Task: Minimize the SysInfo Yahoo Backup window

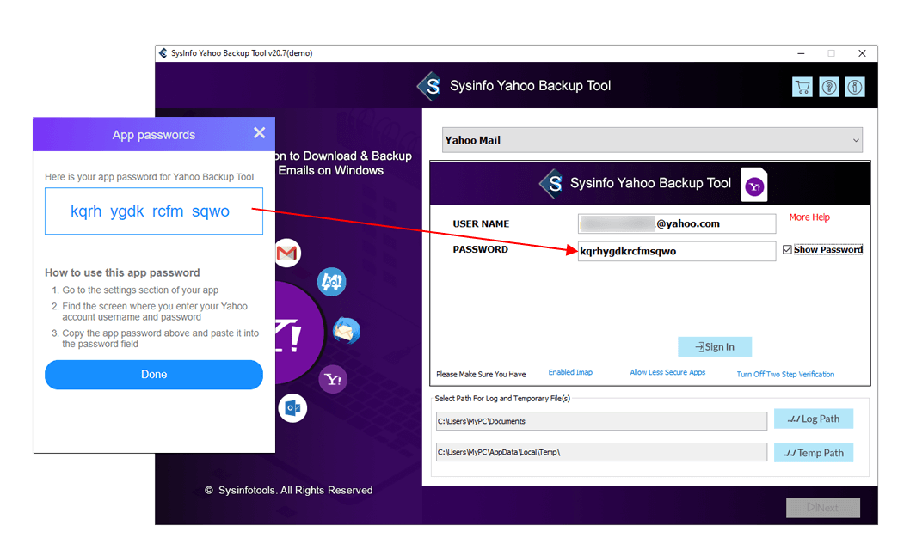Action: 801,53
